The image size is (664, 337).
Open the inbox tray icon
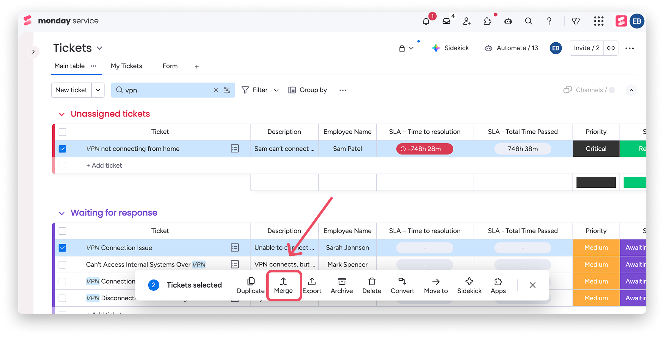click(x=447, y=21)
